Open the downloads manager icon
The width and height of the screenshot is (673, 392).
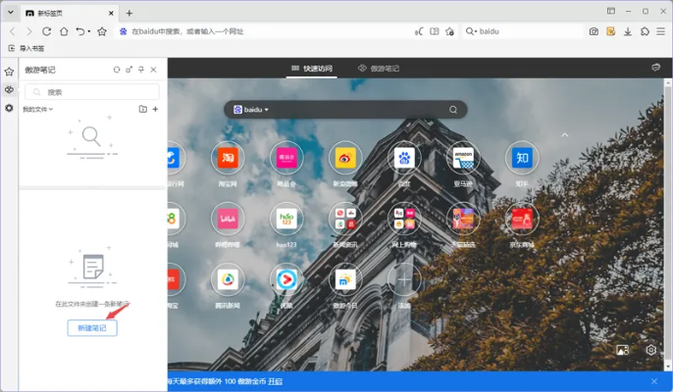coord(628,31)
